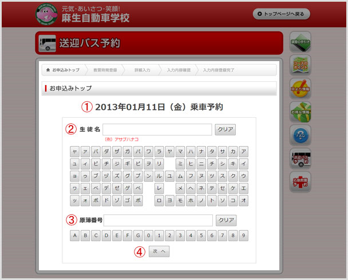Clear the 生徒名 field with クリア
348x280 pixels.
(226, 129)
